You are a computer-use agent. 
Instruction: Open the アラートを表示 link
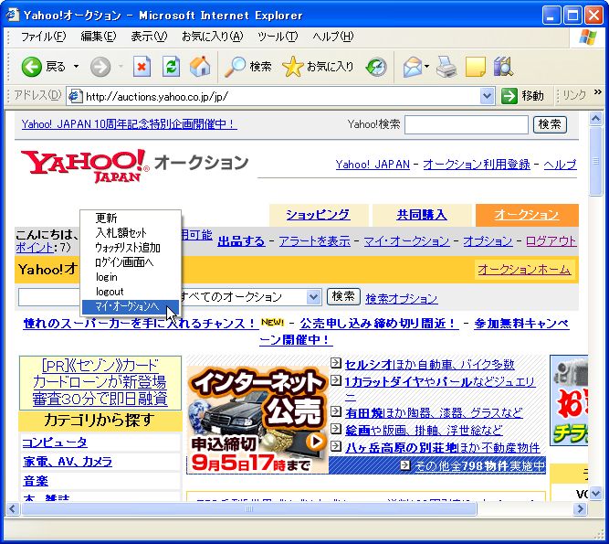click(315, 241)
